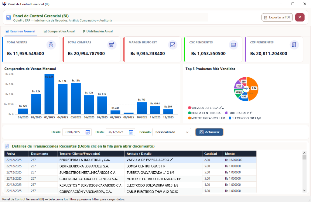The width and height of the screenshot is (311, 202).
Task: Click the app logo in the title bar
Action: tap(4, 4)
